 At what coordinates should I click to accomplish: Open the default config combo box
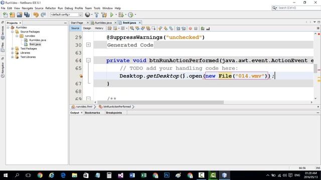point(66,14)
